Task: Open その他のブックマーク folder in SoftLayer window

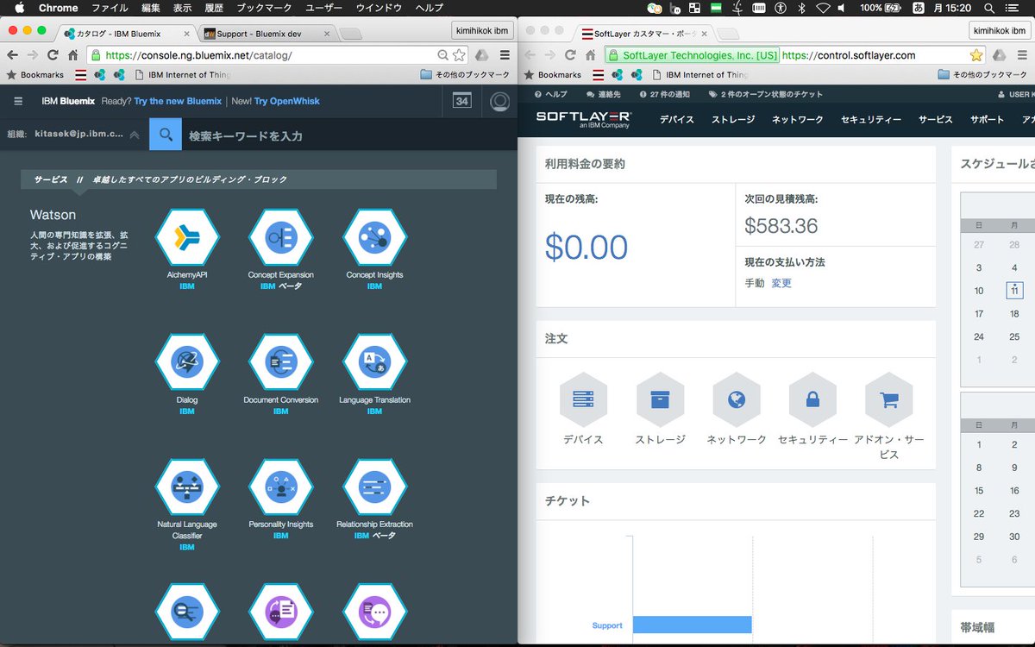Action: tap(982, 74)
